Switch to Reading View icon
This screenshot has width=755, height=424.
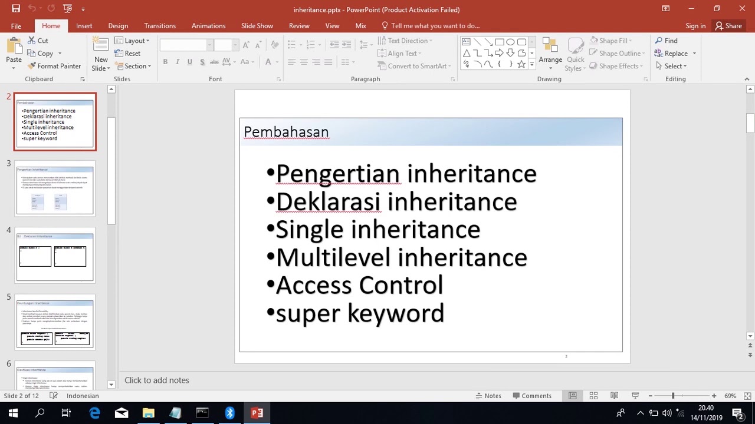coord(614,396)
